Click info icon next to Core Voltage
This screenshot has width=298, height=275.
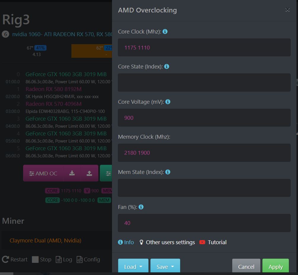coord(168,102)
